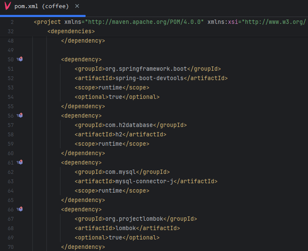The height and width of the screenshot is (251, 308).
Task: Click org.projectlombok groupId text
Action: [x=134, y=219]
